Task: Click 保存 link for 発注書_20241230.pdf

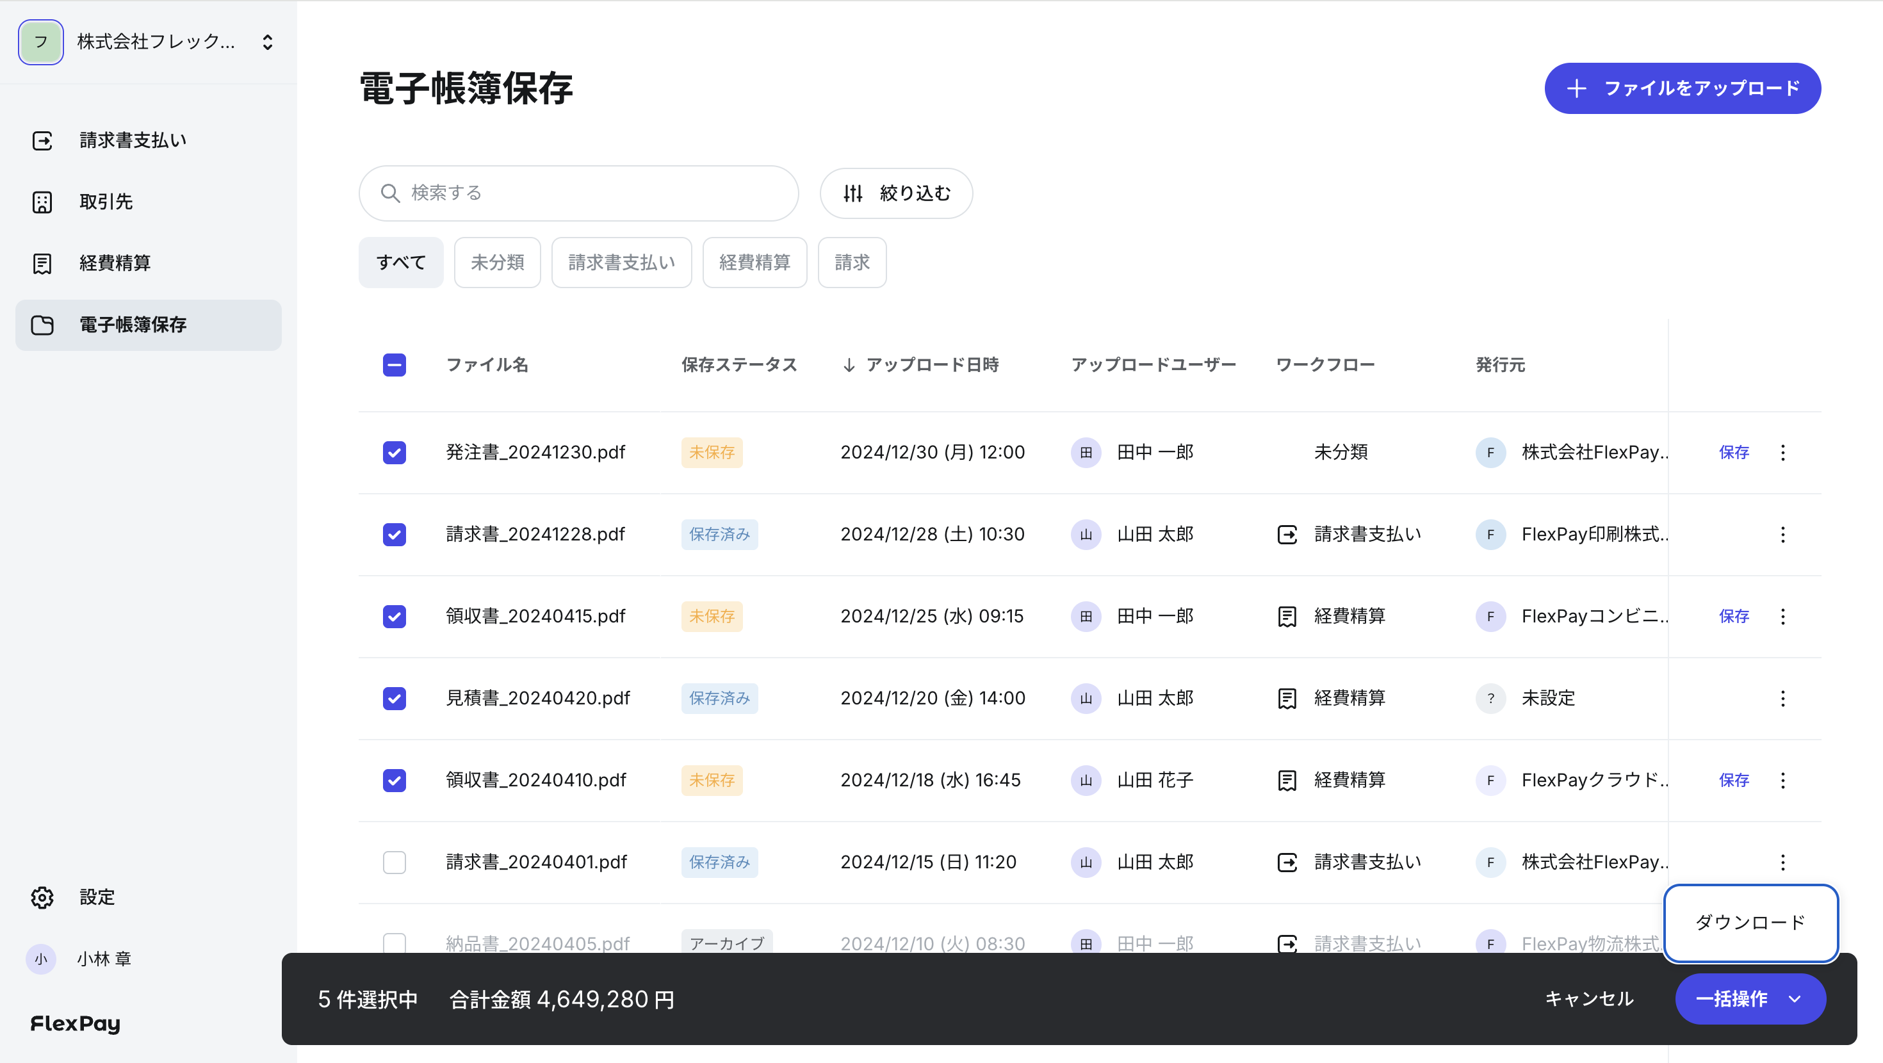Action: coord(1734,453)
